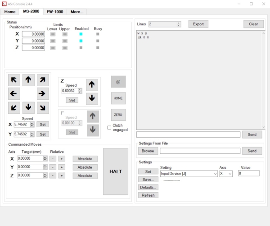Open the Input Device [J] setting dropdown
The width and height of the screenshot is (270, 226).
click(189, 174)
